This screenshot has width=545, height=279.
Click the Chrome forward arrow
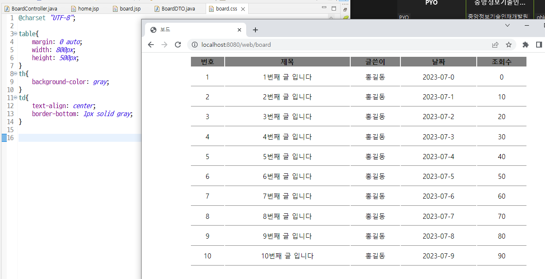click(x=164, y=45)
